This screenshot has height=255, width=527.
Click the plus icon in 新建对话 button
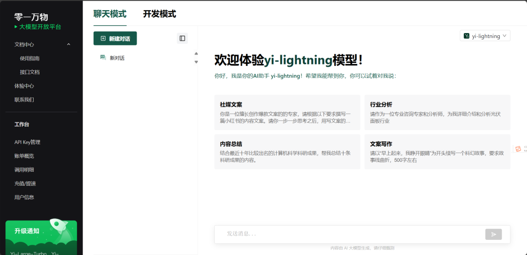click(103, 39)
